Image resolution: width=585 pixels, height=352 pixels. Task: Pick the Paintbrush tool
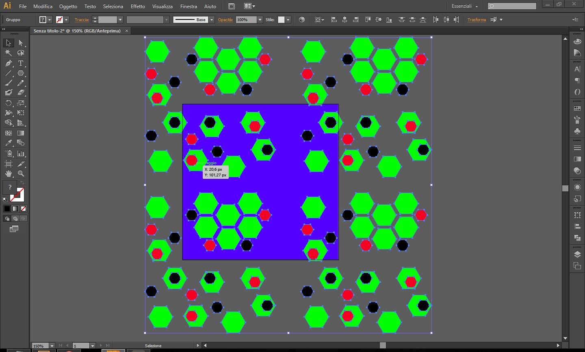coord(9,83)
